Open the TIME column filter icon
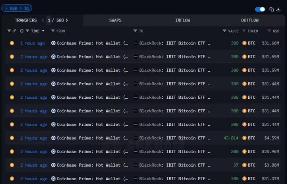This screenshot has width=287, height=184. tap(28, 31)
